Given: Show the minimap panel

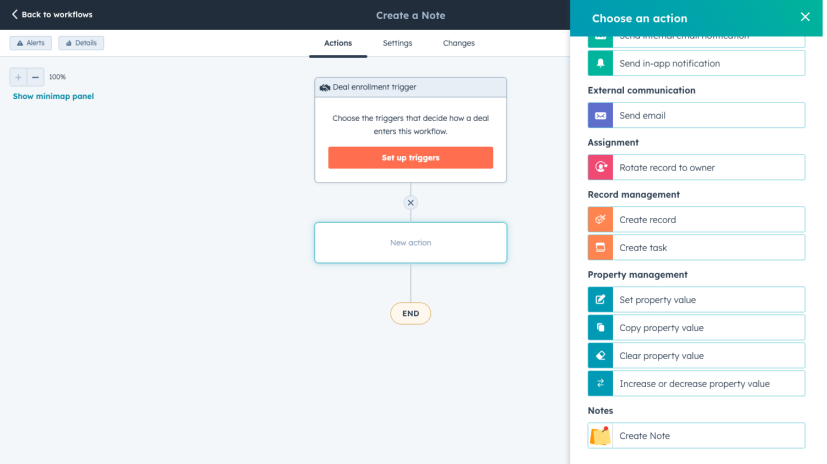Looking at the screenshot, I should coord(53,96).
